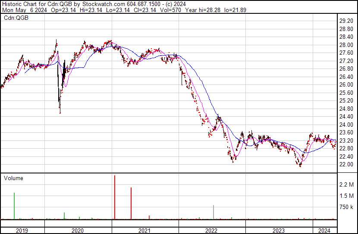Click the Hi=23.14 high value
Image resolution: width=358 pixels, height=234 pixels.
[x=91, y=10]
